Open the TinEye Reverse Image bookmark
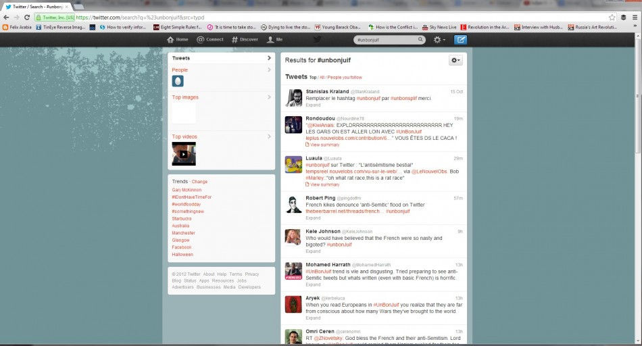 point(61,28)
